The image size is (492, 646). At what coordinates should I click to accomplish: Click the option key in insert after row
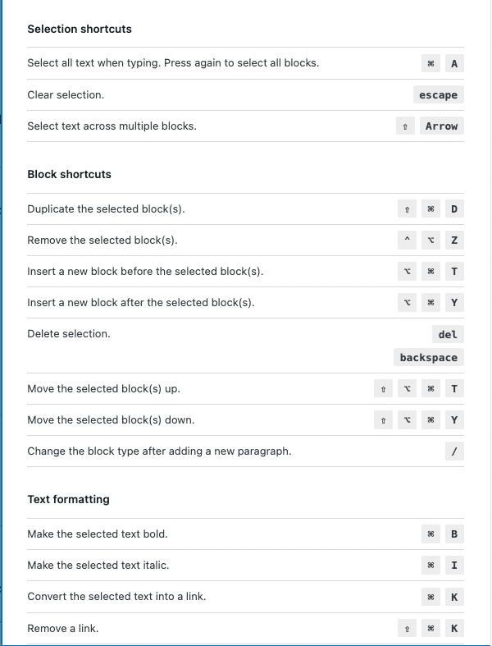[x=408, y=303]
